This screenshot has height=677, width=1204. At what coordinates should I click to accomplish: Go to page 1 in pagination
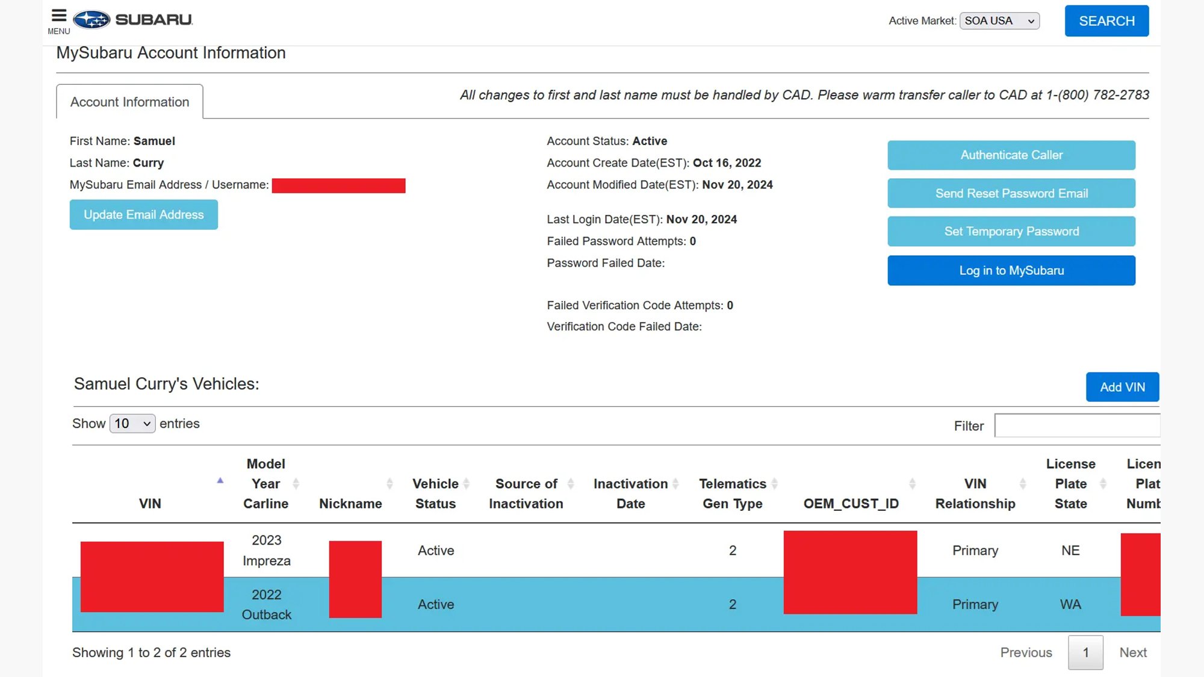pos(1085,653)
